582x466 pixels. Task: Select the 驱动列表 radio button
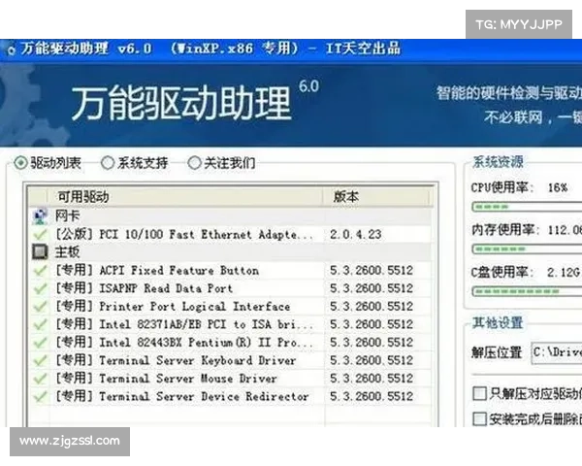21,163
